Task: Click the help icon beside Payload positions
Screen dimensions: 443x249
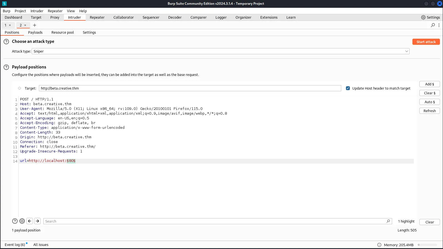Action: [x=6, y=67]
